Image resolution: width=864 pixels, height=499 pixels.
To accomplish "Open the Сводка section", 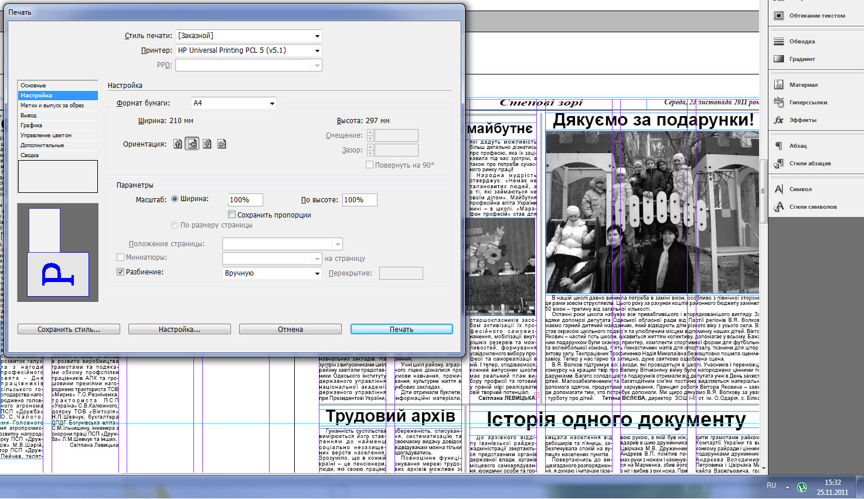I will tap(57, 155).
